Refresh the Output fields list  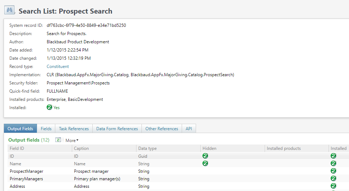(x=58, y=140)
